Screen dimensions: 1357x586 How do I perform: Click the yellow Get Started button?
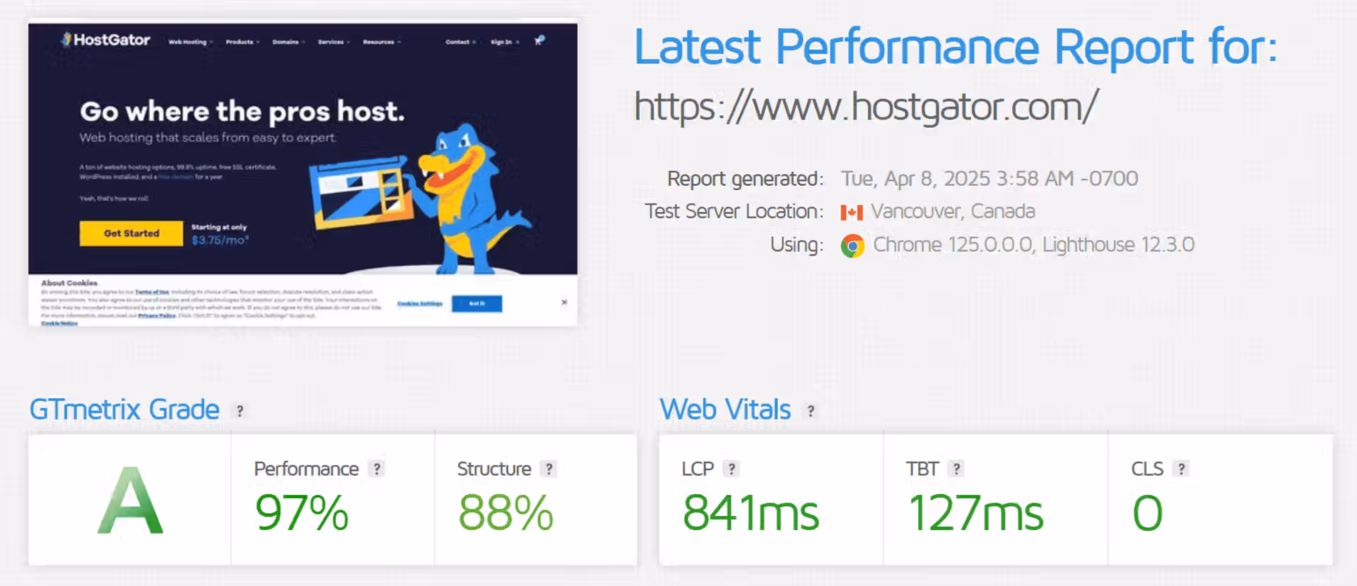coord(131,233)
